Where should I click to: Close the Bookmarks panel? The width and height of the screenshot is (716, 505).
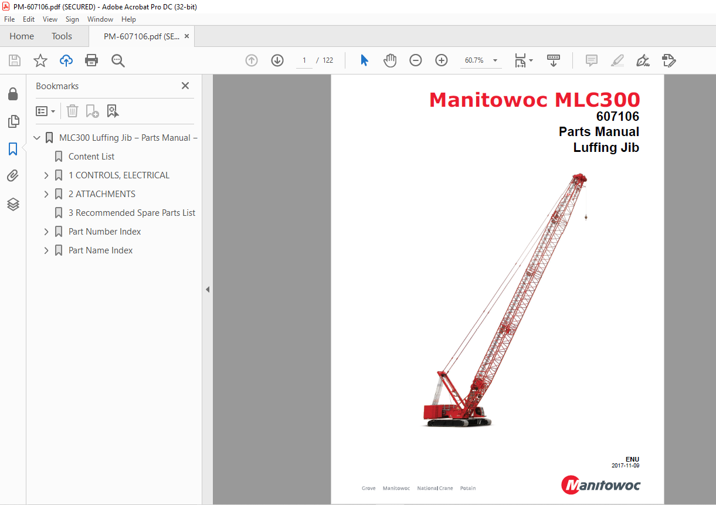point(185,86)
